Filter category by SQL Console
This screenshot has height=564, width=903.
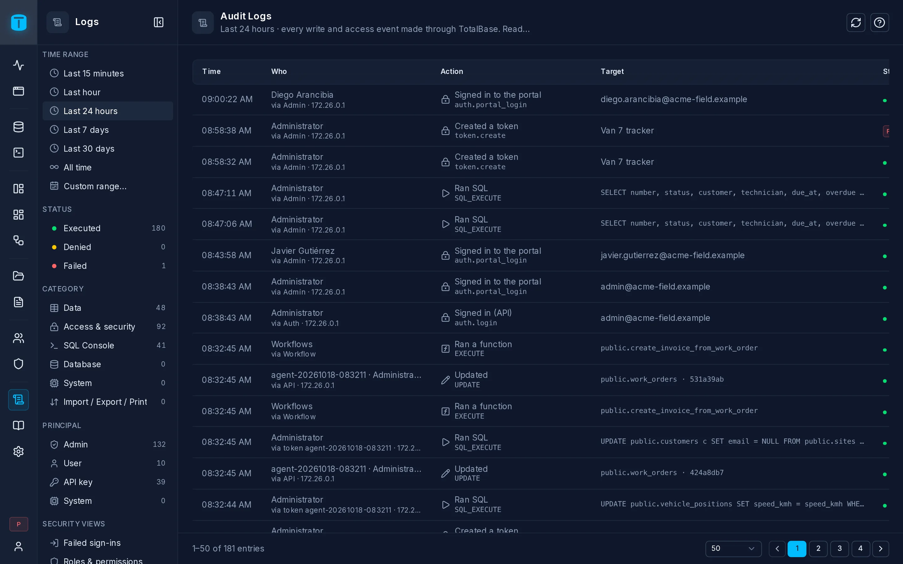108,345
